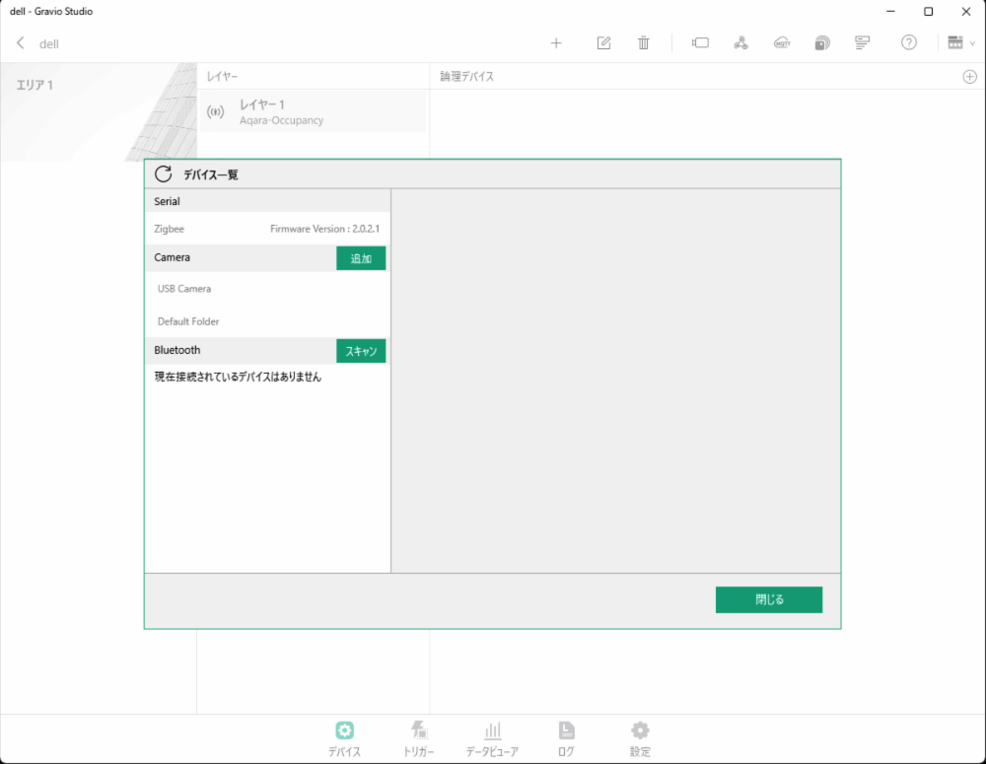Add a new logical device via the ⊕ icon
Viewport: 986px width, 764px height.
point(969,76)
